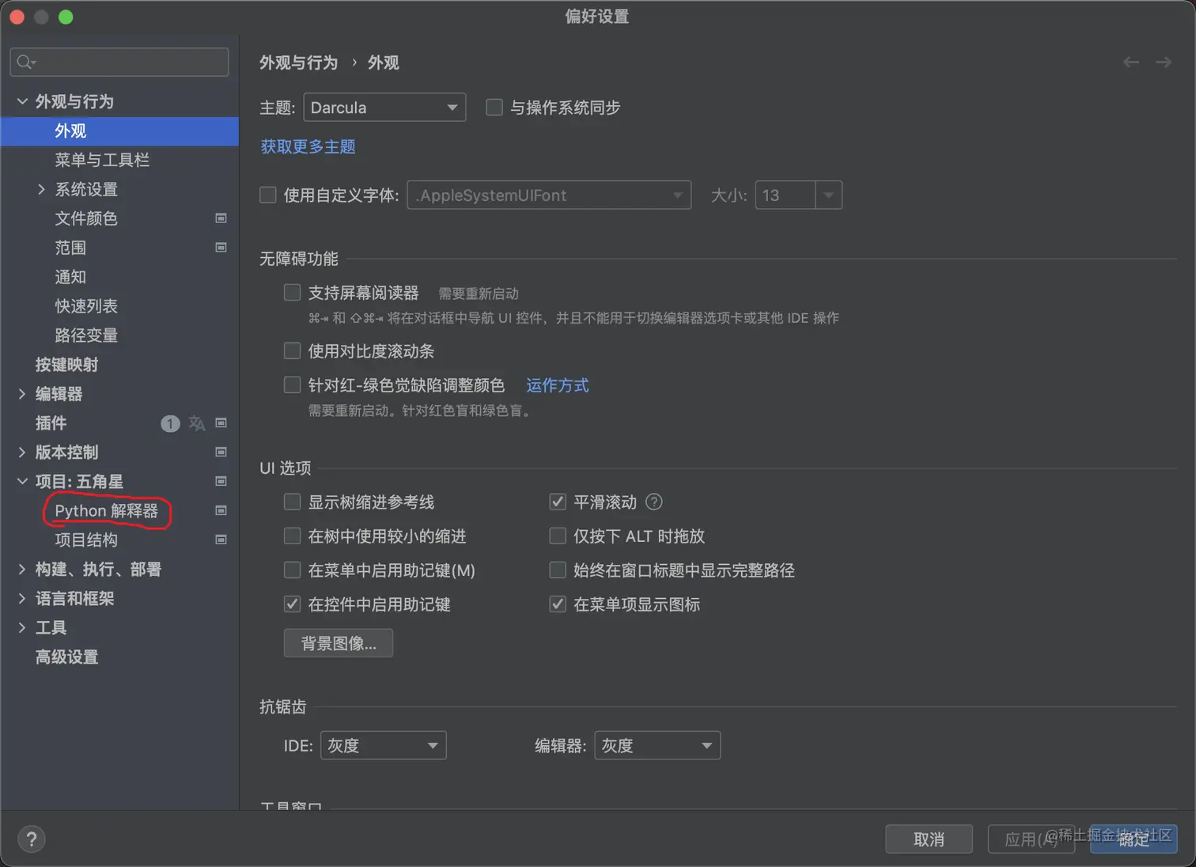Select 菜单与工具栏 in the sidebar
The width and height of the screenshot is (1196, 867).
101,160
